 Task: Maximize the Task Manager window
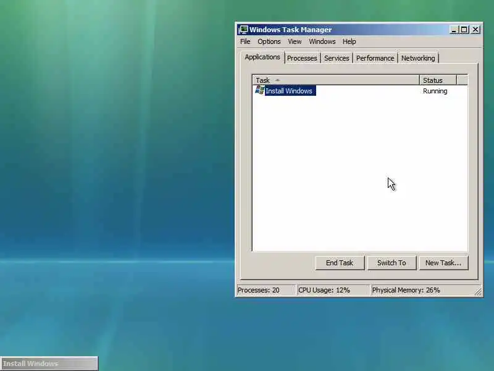tap(464, 30)
